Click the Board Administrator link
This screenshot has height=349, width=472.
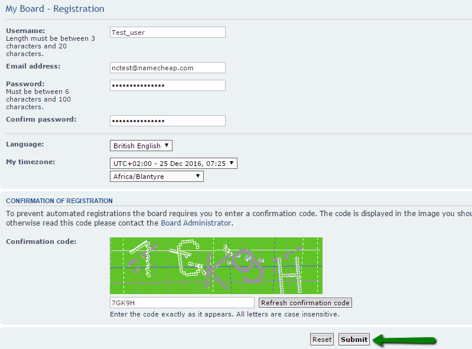click(x=196, y=223)
